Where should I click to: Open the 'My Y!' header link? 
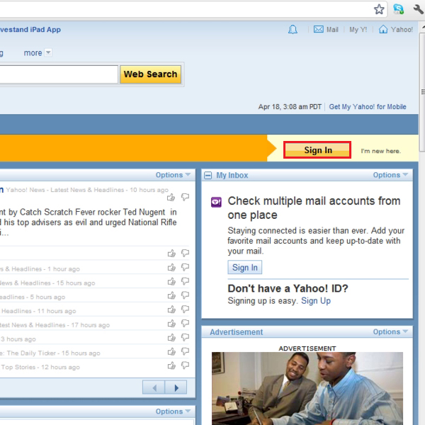(x=358, y=30)
